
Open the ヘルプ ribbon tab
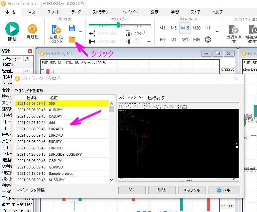tap(218, 12)
